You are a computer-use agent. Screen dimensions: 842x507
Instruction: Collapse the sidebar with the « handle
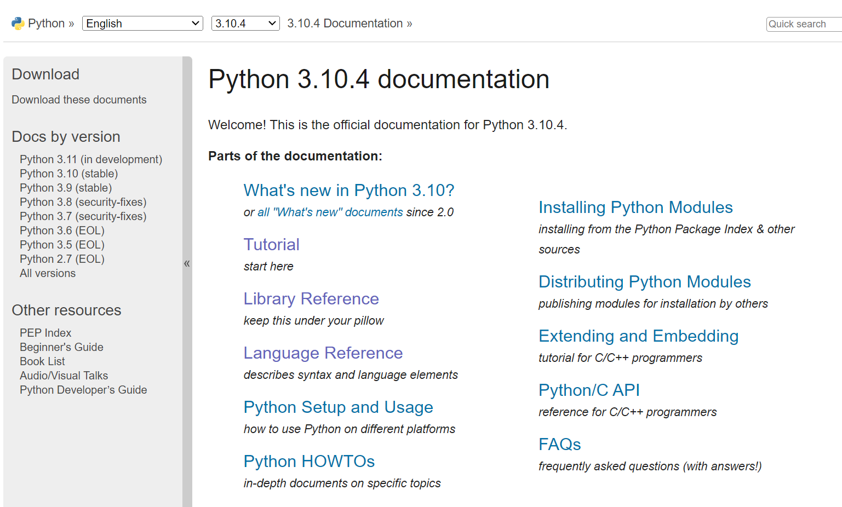click(187, 263)
